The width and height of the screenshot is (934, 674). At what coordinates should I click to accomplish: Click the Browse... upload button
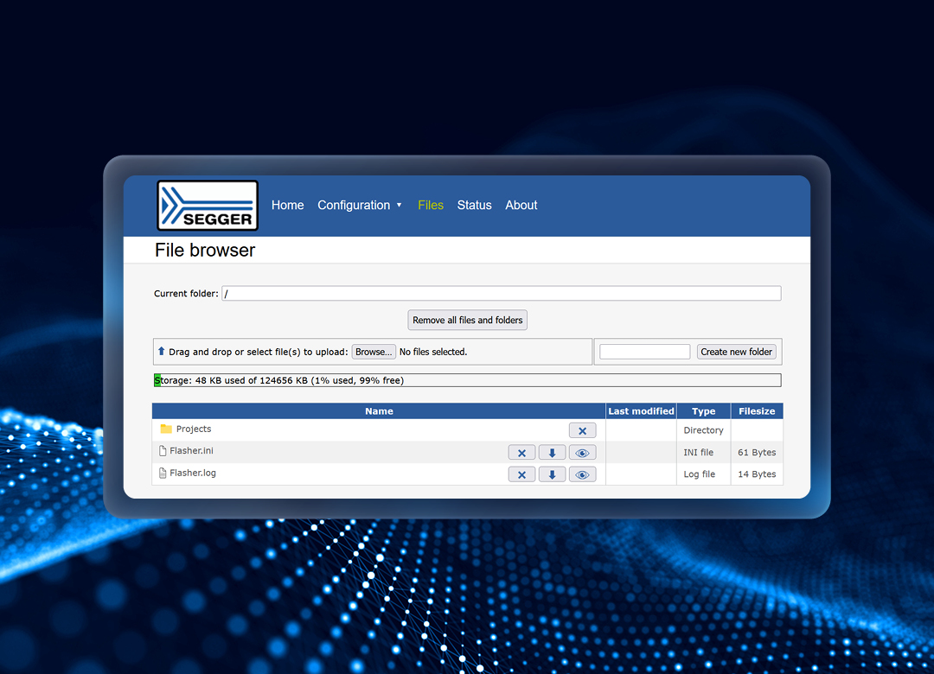point(374,353)
